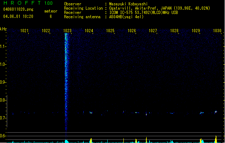Click the 1028 time axis label
The width and height of the screenshot is (225, 143).
click(x=174, y=31)
